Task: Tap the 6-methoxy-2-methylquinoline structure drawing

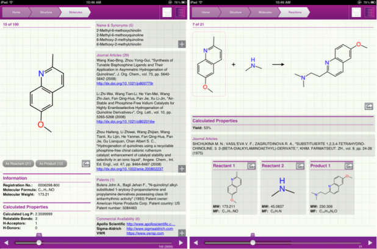Action: (47, 94)
